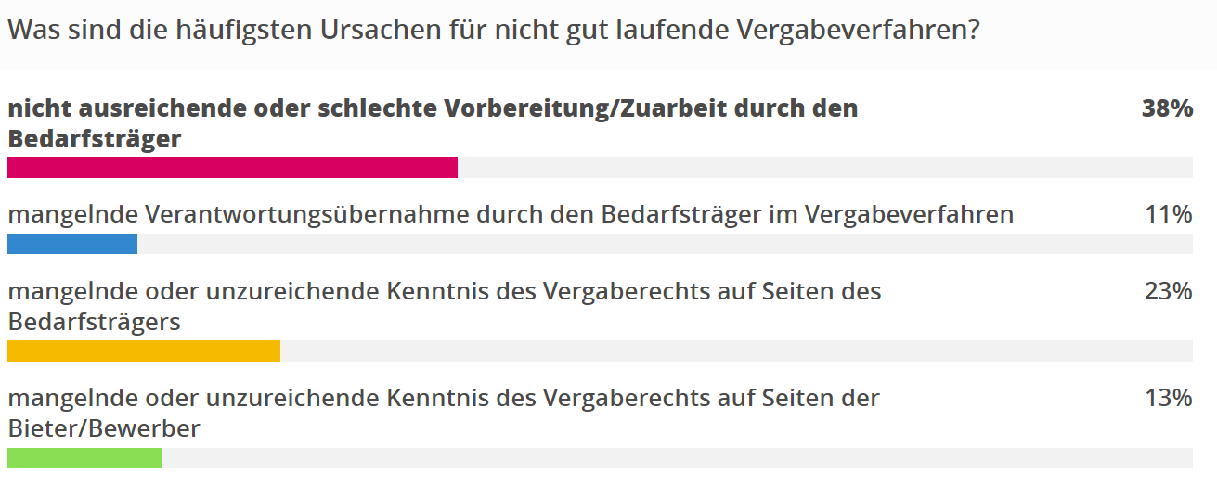Select the 'Kenntnis des Vergaberechts … Bedarfsträgers' answer
Image resolution: width=1217 pixels, height=497 pixels.
tap(445, 306)
